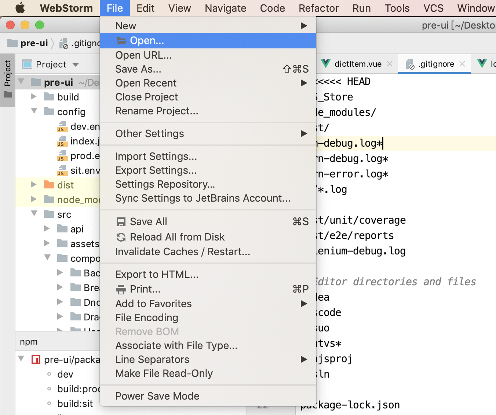Toggle Power Save Mode
Image resolution: width=496 pixels, height=415 pixels.
click(x=208, y=396)
